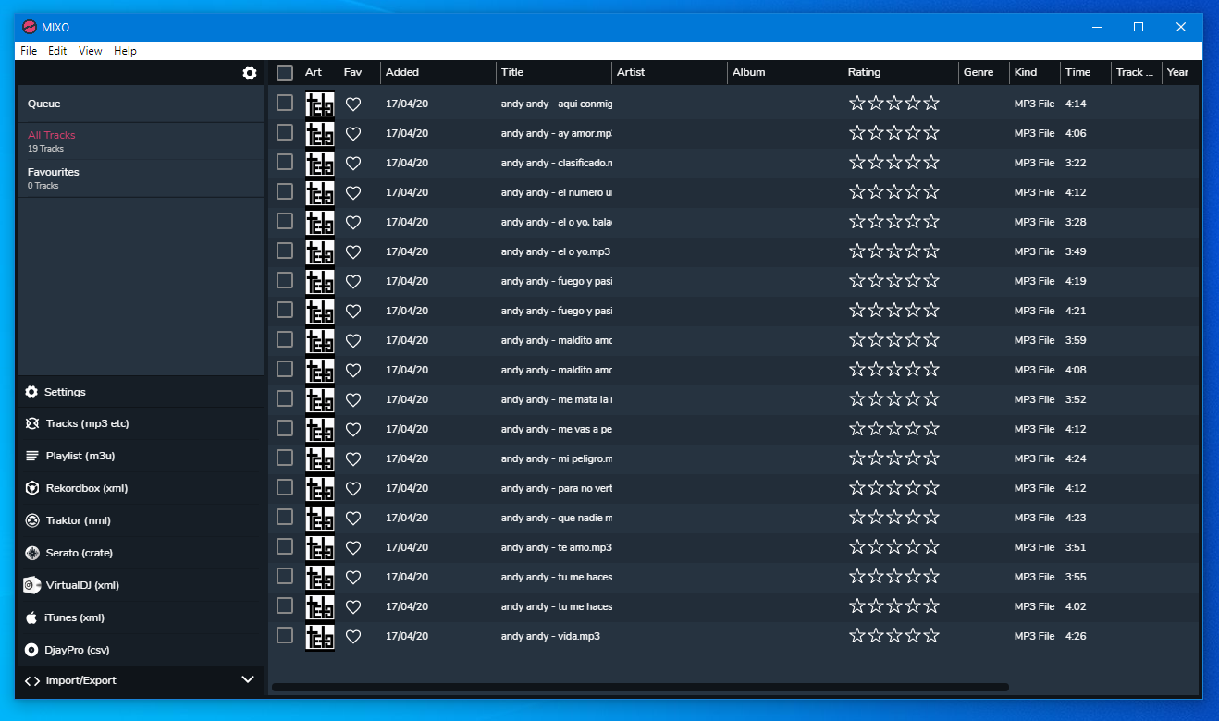The height and width of the screenshot is (721, 1219).
Task: Select the VirtualDJ (xml) icon
Action: pos(31,585)
